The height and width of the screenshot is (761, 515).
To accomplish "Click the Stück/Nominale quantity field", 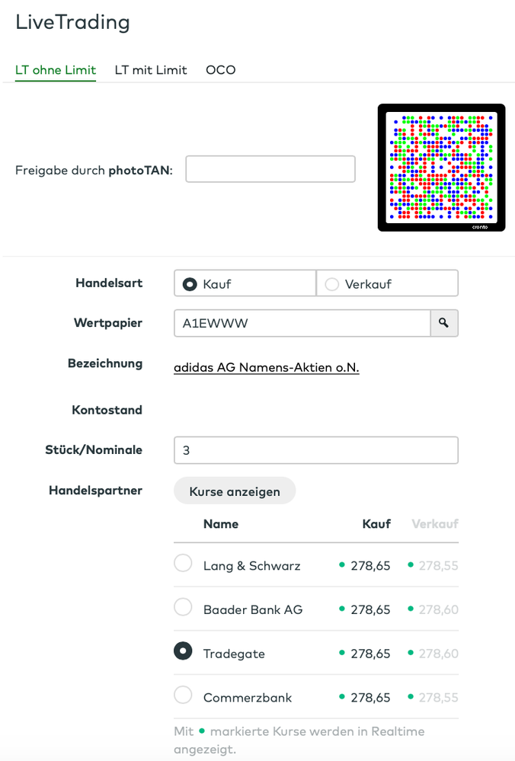I will (315, 449).
